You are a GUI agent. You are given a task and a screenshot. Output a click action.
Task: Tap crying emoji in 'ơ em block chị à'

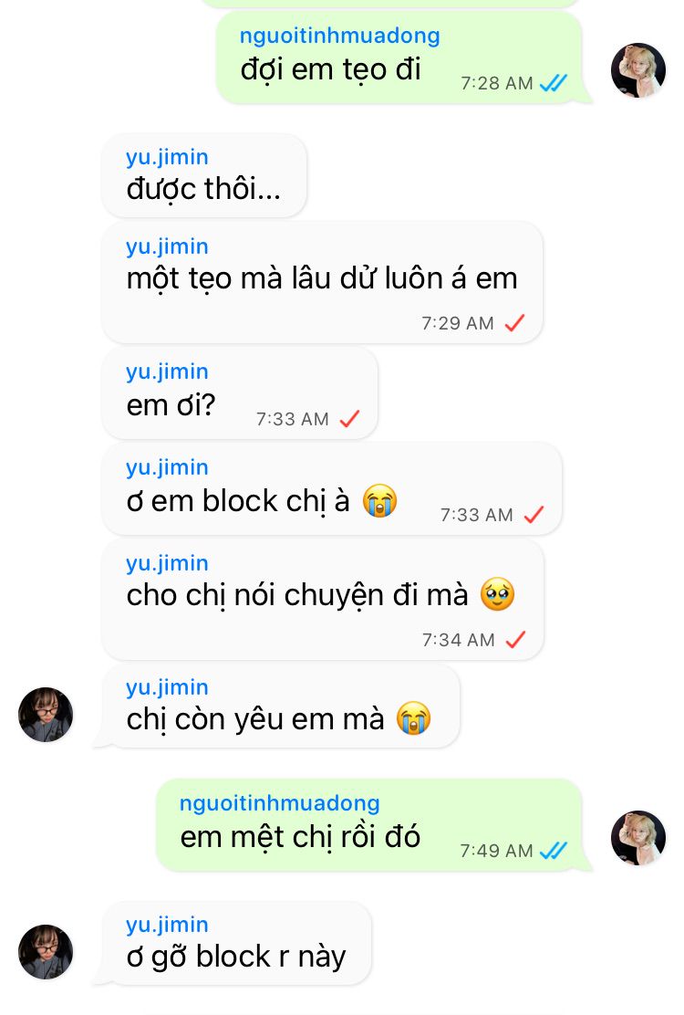pos(379,501)
